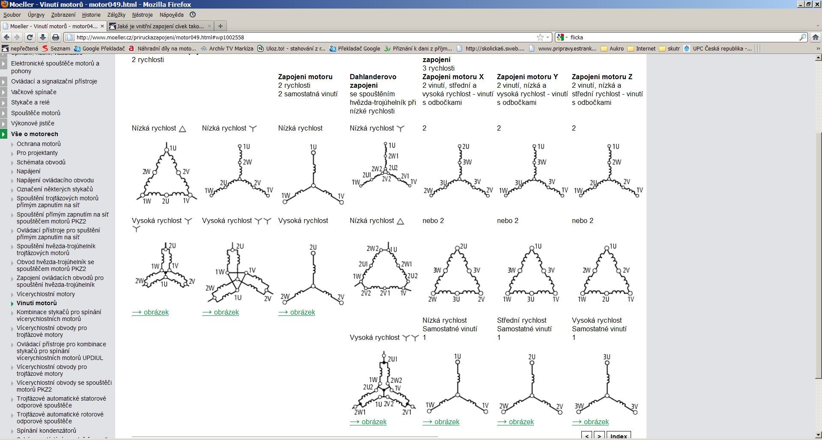Bookmark this page with the star icon
This screenshot has width=822, height=440.
(x=540, y=37)
